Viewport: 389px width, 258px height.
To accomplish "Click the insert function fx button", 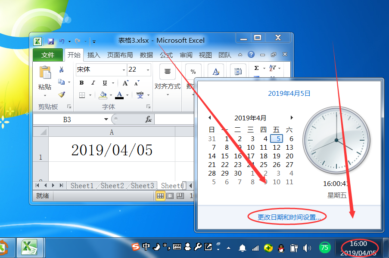I will [148, 120].
